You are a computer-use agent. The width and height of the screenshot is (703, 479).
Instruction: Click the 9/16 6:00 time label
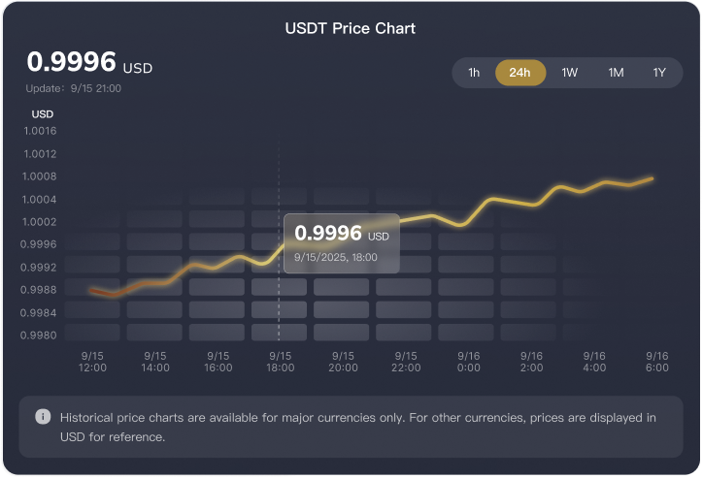656,362
